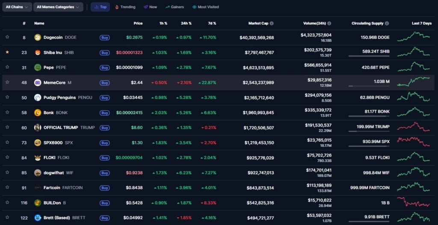Image resolution: width=438 pixels, height=225 pixels.
Task: Click Dogecoin market cap $40,392,569,268
Action: point(257,38)
